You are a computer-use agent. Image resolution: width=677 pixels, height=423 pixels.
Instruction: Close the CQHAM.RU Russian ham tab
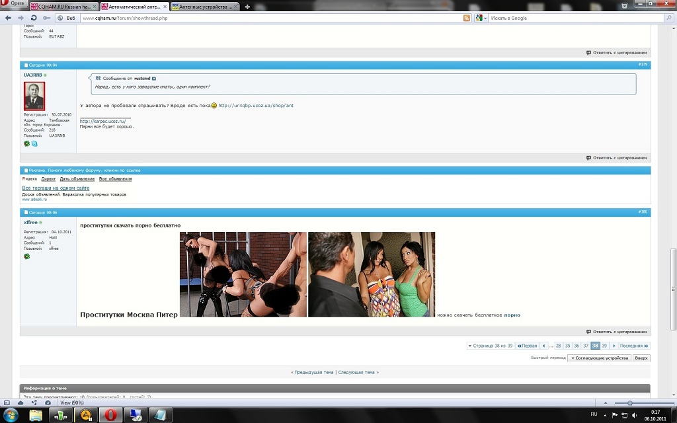(95, 7)
